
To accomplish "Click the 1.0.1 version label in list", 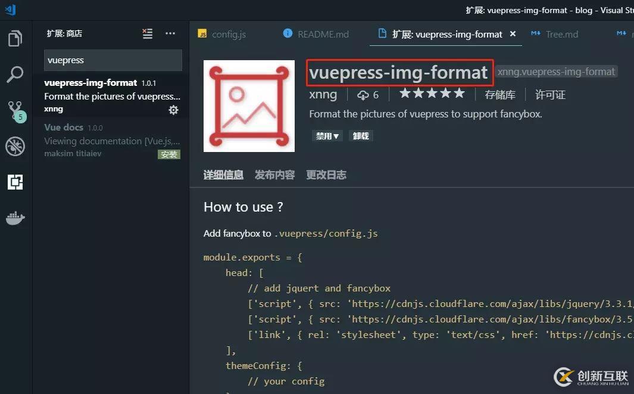I will 149,83.
